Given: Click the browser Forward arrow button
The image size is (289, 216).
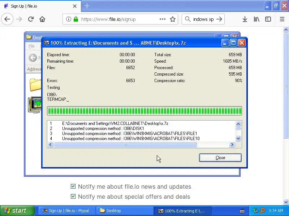Looking at the screenshot, I should point(19,19).
